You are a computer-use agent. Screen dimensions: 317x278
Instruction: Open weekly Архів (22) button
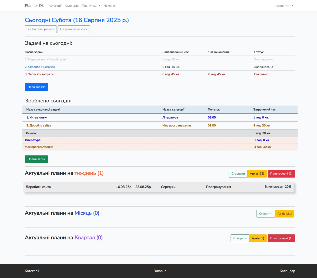[257, 174]
